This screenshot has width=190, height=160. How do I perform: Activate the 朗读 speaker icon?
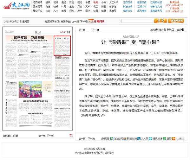coord(183,30)
